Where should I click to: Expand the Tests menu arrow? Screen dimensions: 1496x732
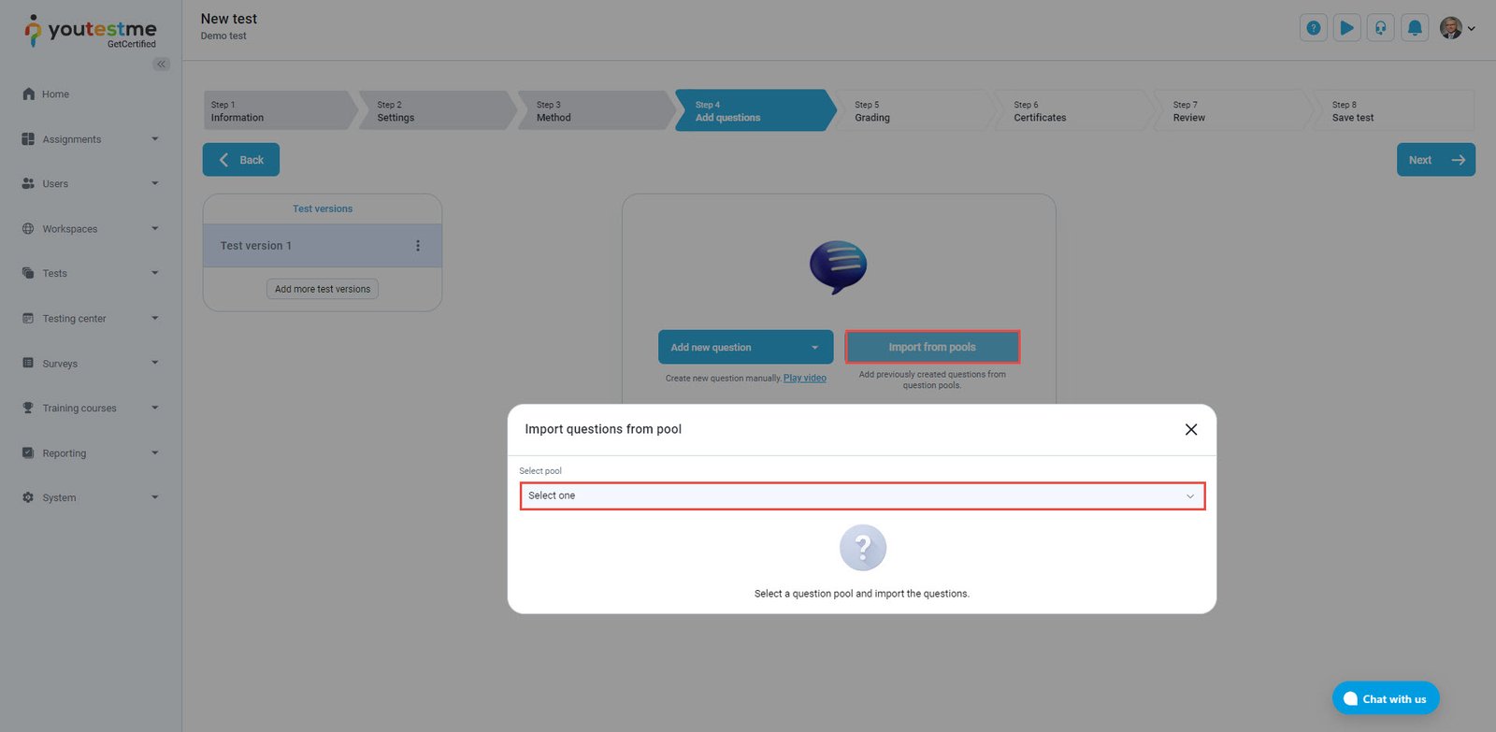point(155,274)
